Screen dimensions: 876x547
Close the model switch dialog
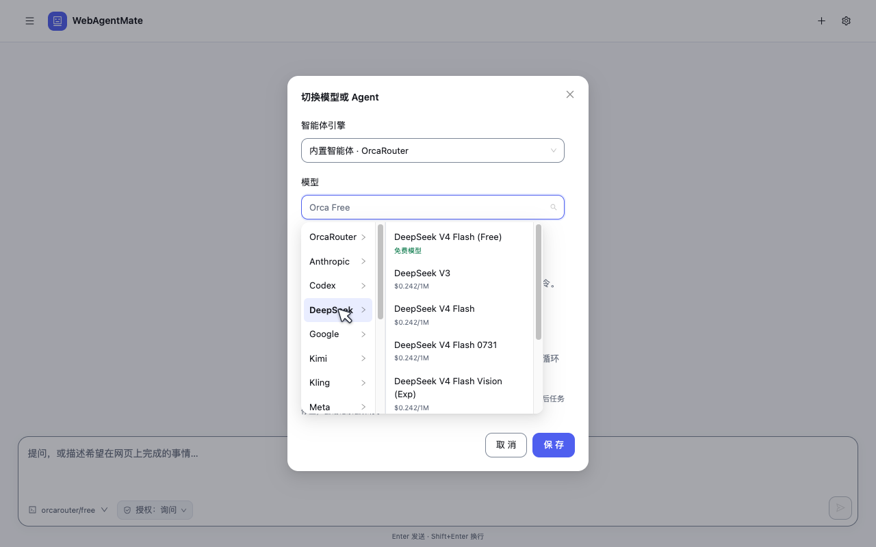[570, 94]
